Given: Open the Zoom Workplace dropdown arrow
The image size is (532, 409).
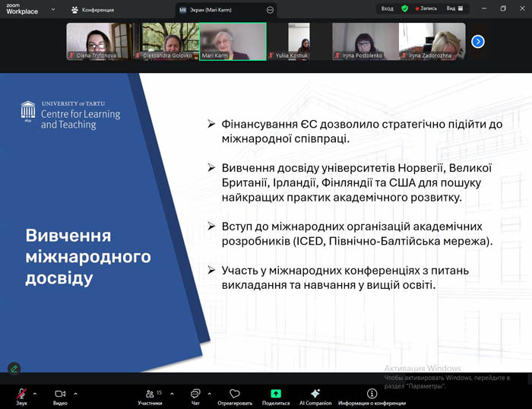Looking at the screenshot, I should point(53,10).
